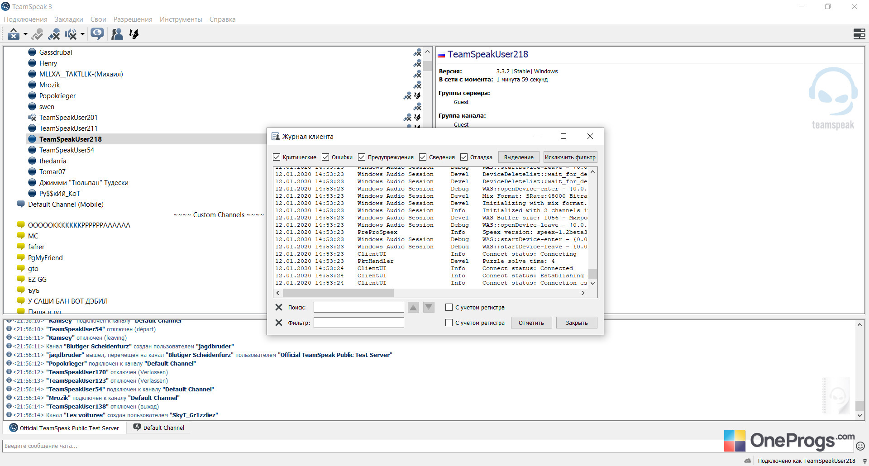Open the Справка menu
Image resolution: width=869 pixels, height=466 pixels.
click(x=222, y=19)
